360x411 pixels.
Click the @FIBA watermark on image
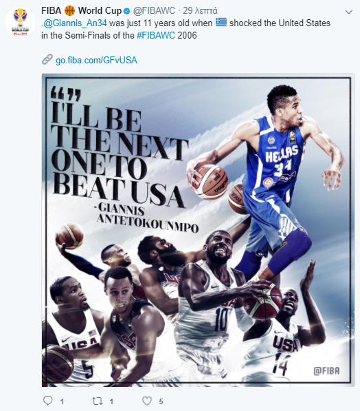pyautogui.click(x=326, y=371)
